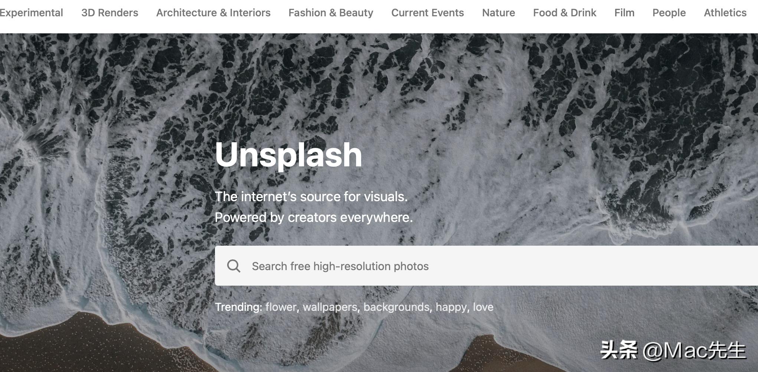
Task: Switch to the Nature category
Action: [499, 13]
